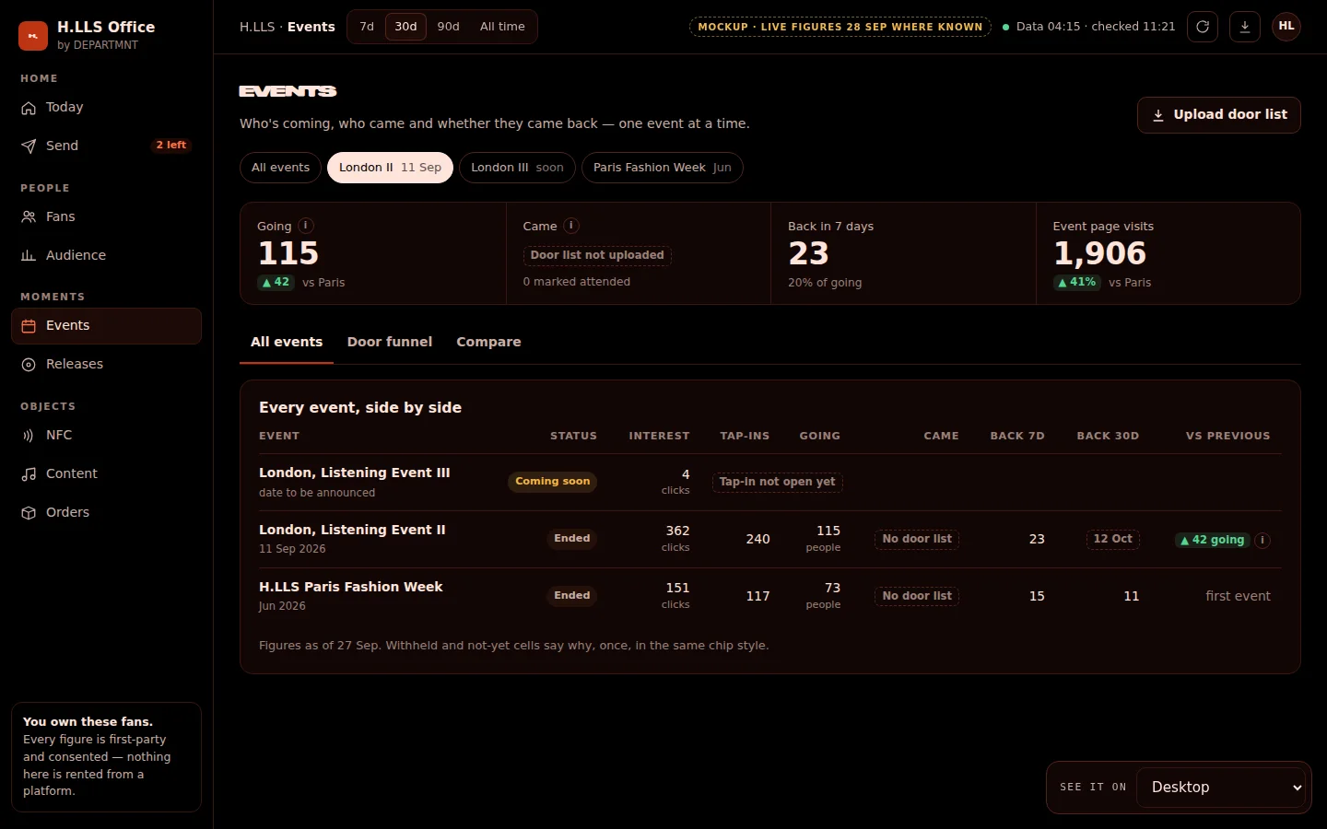
Task: Click the Door list not uploaded chip
Action: point(597,255)
